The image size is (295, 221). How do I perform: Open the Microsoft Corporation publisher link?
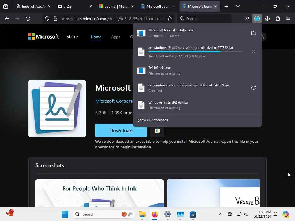(x=114, y=101)
